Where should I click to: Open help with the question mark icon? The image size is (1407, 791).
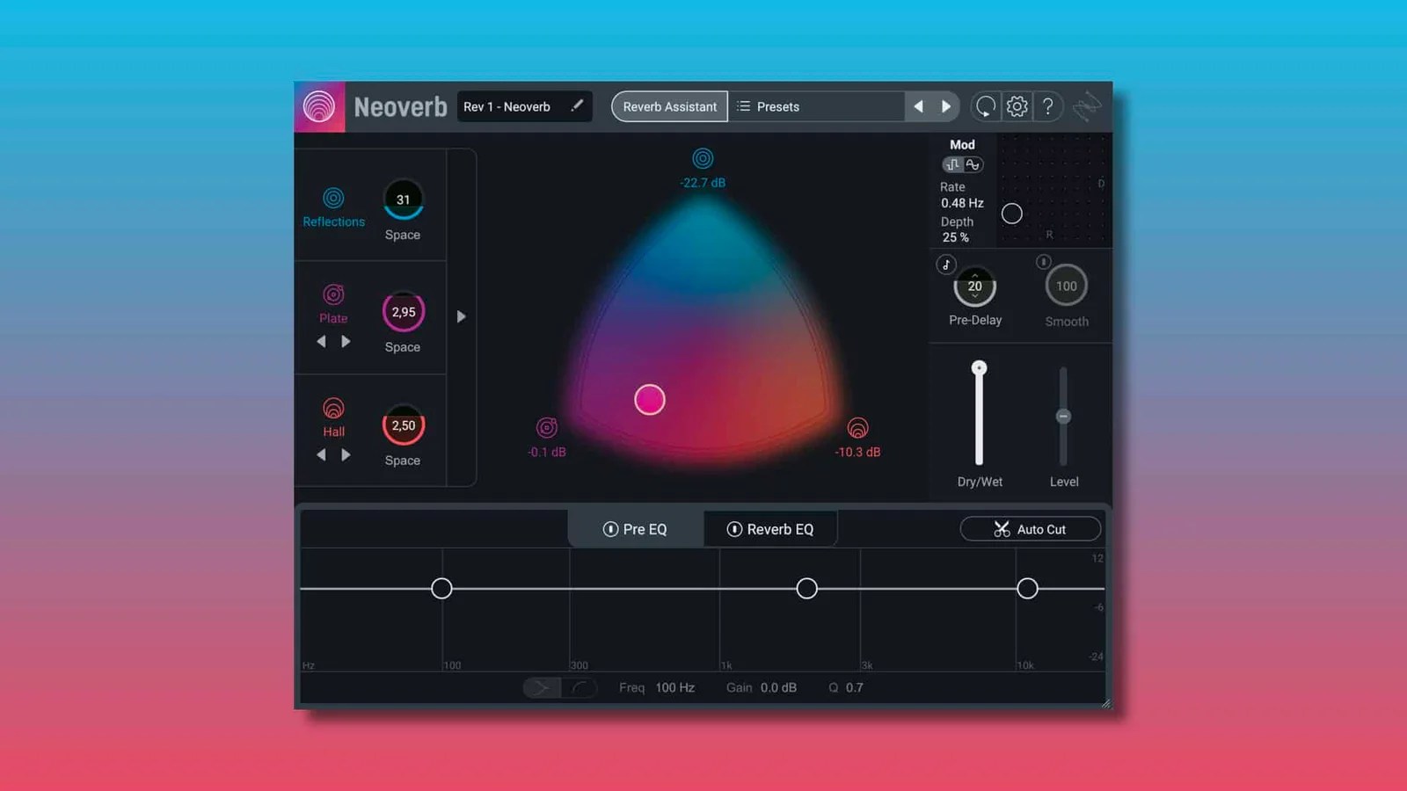tap(1048, 106)
